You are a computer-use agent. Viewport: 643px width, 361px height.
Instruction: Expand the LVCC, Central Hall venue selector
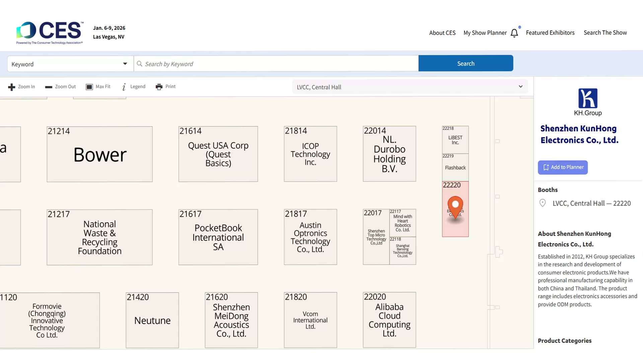521,86
